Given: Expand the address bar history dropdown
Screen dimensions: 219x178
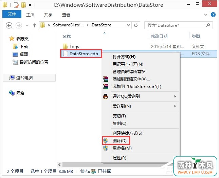Looking at the screenshot, I should coord(128,25).
